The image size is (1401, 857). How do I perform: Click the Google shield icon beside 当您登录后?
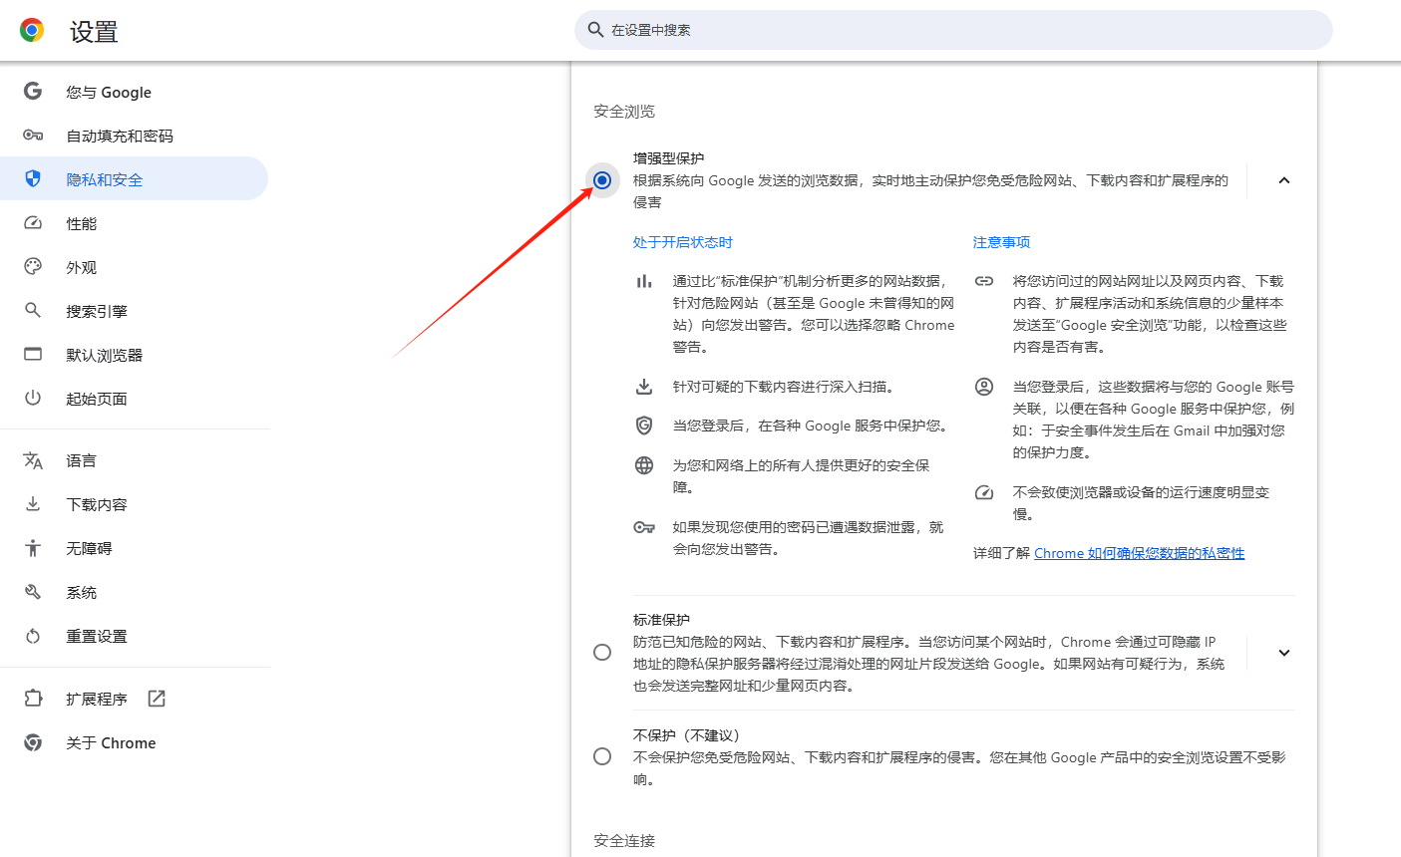click(644, 426)
